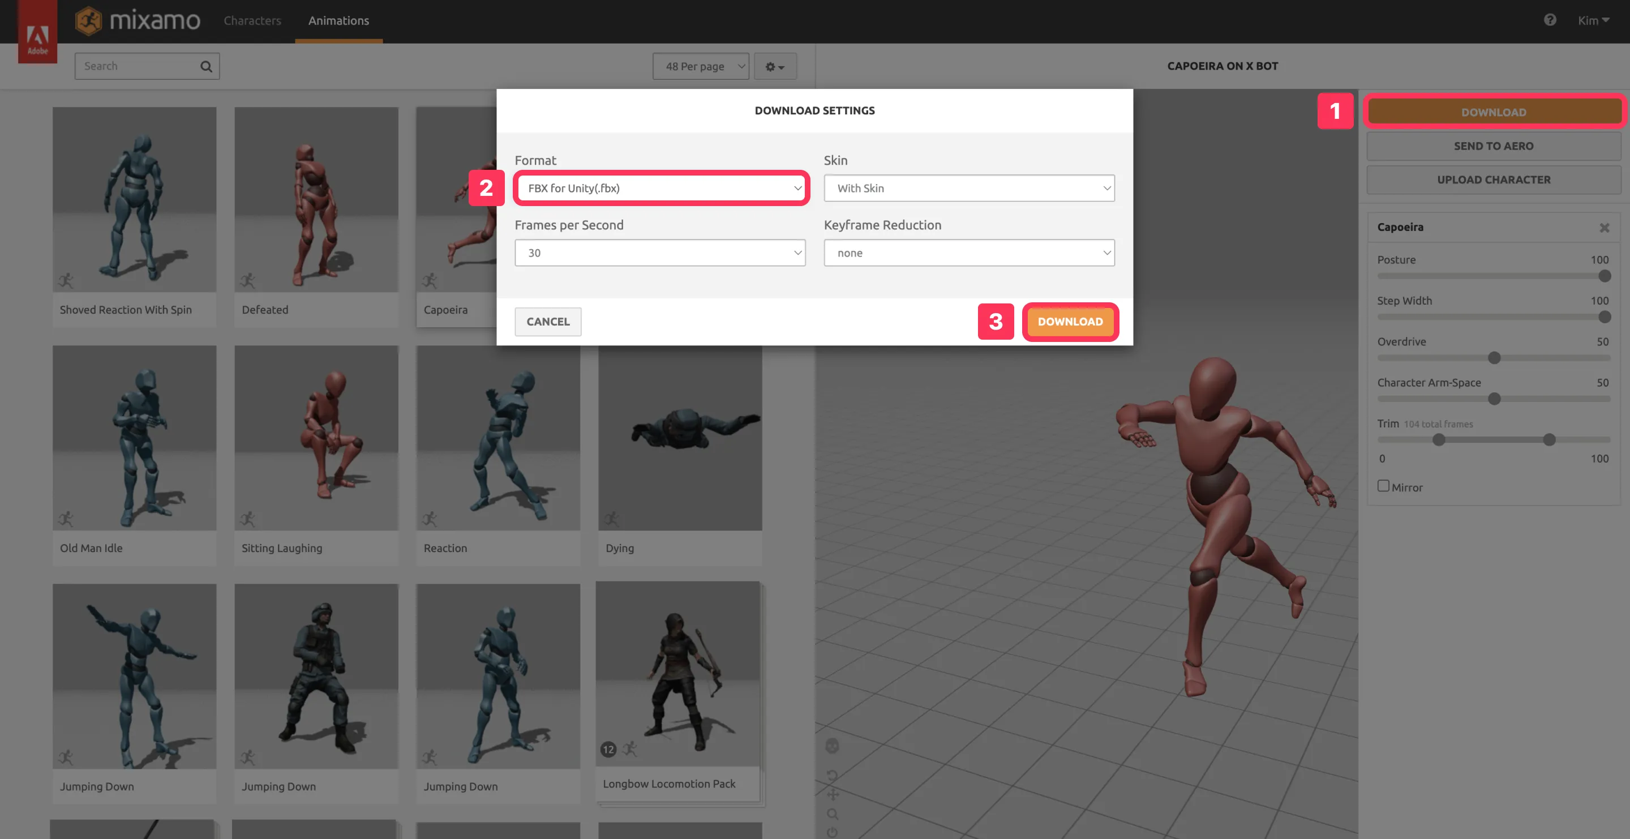Expand the Format dropdown for FBX

click(x=659, y=187)
